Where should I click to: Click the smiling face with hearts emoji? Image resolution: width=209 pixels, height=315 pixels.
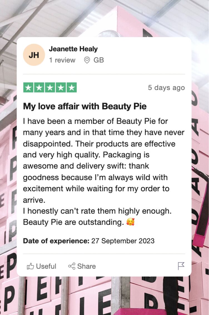click(x=130, y=222)
